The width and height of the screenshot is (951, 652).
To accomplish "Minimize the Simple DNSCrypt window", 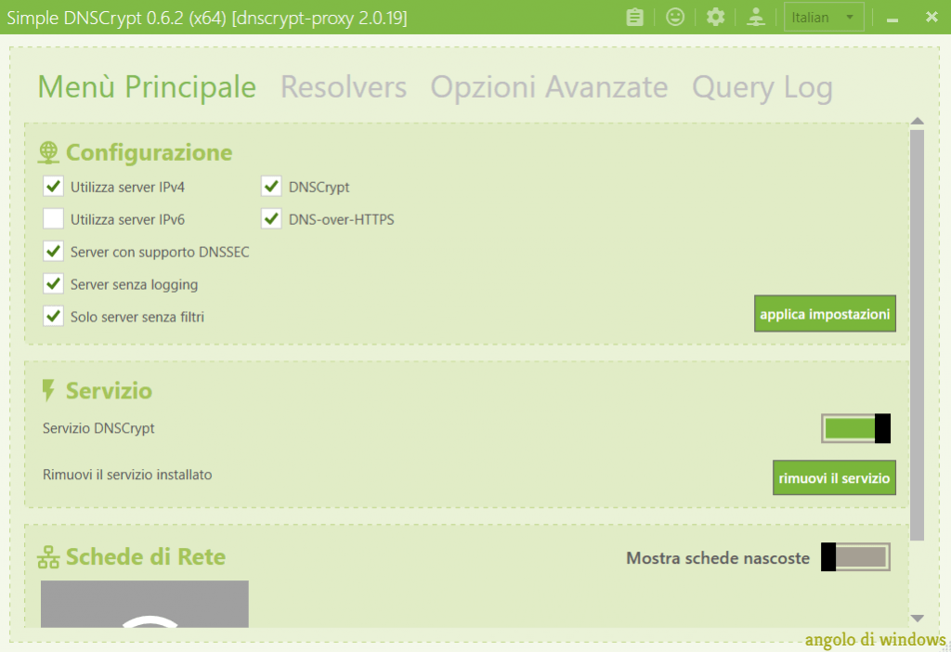I will coord(893,18).
